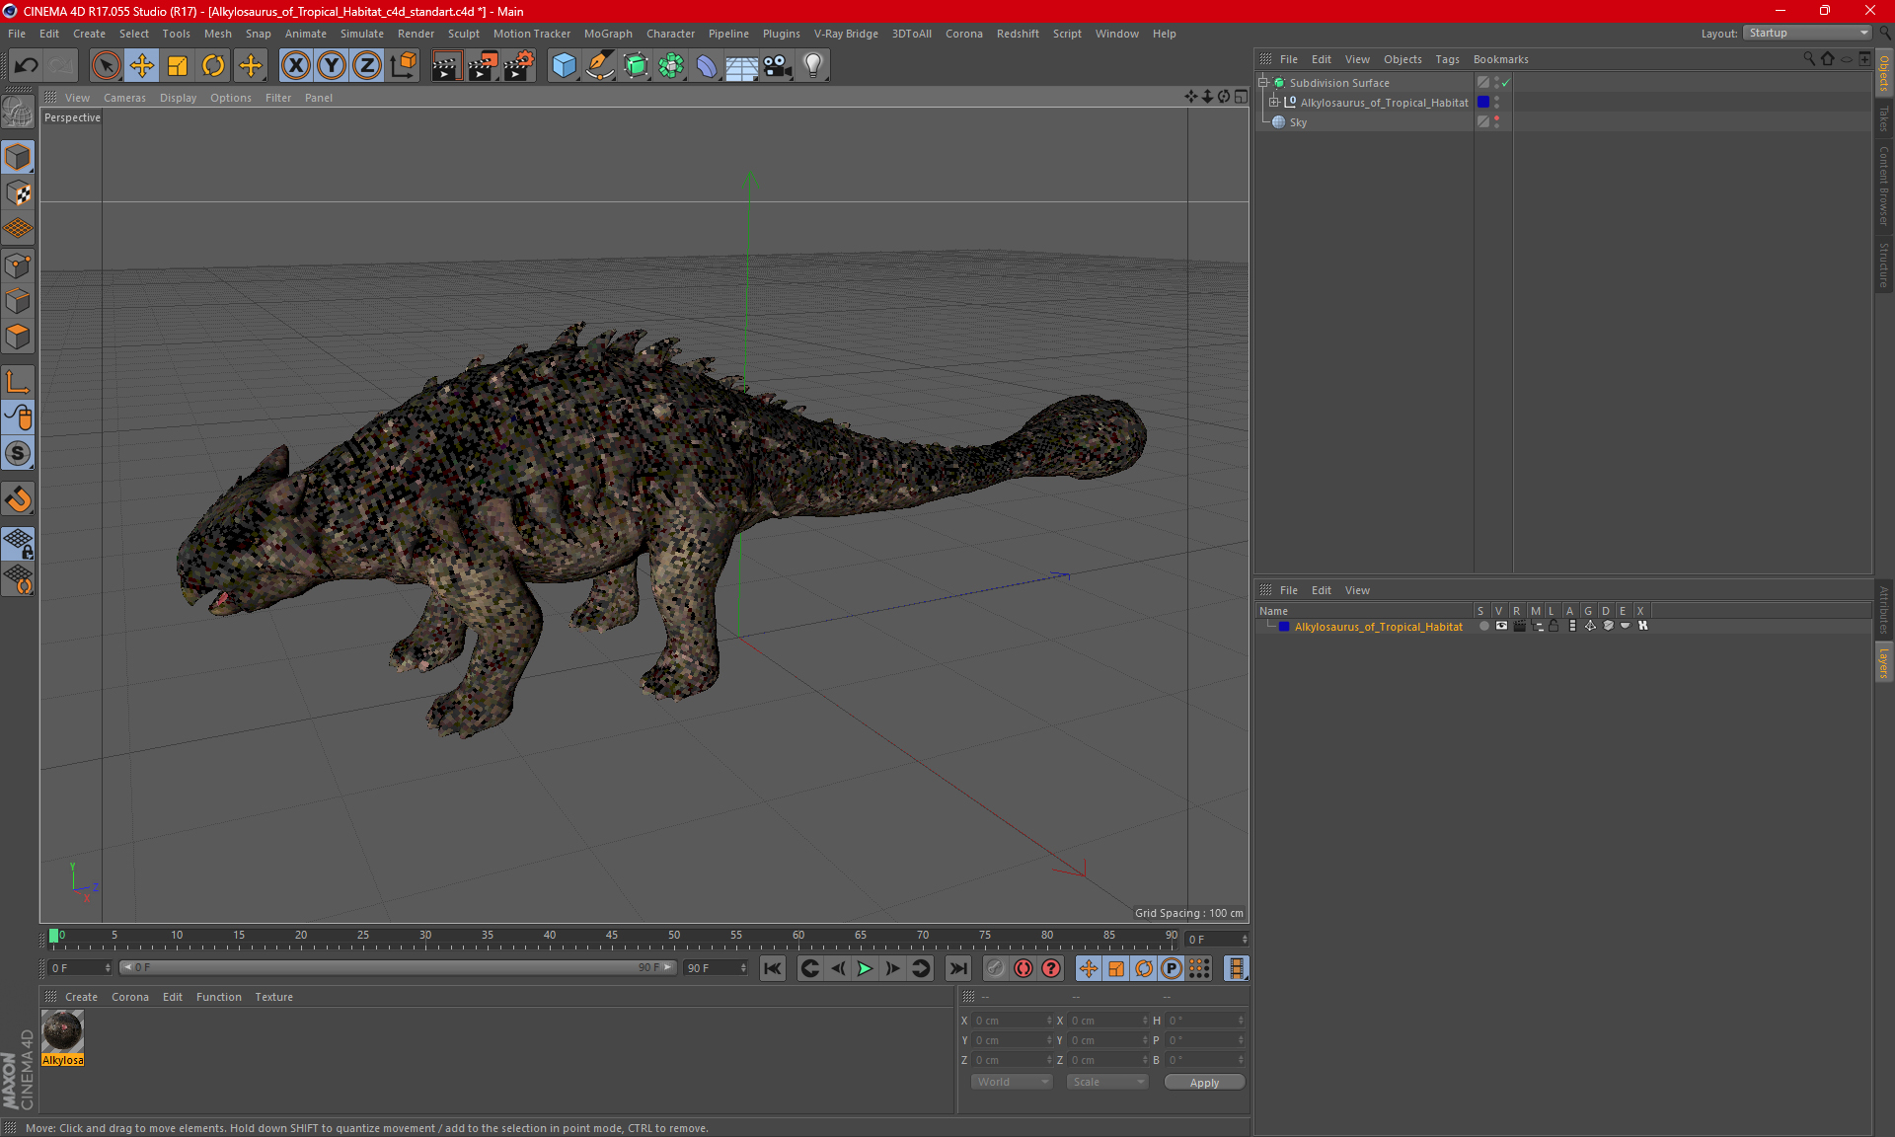Render to Picture Viewer icon

click(483, 65)
